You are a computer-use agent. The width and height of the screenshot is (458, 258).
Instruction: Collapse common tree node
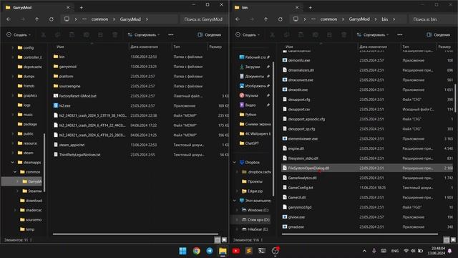pos(15,172)
